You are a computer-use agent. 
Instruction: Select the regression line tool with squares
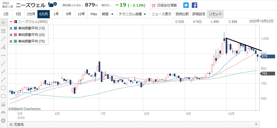3,72
